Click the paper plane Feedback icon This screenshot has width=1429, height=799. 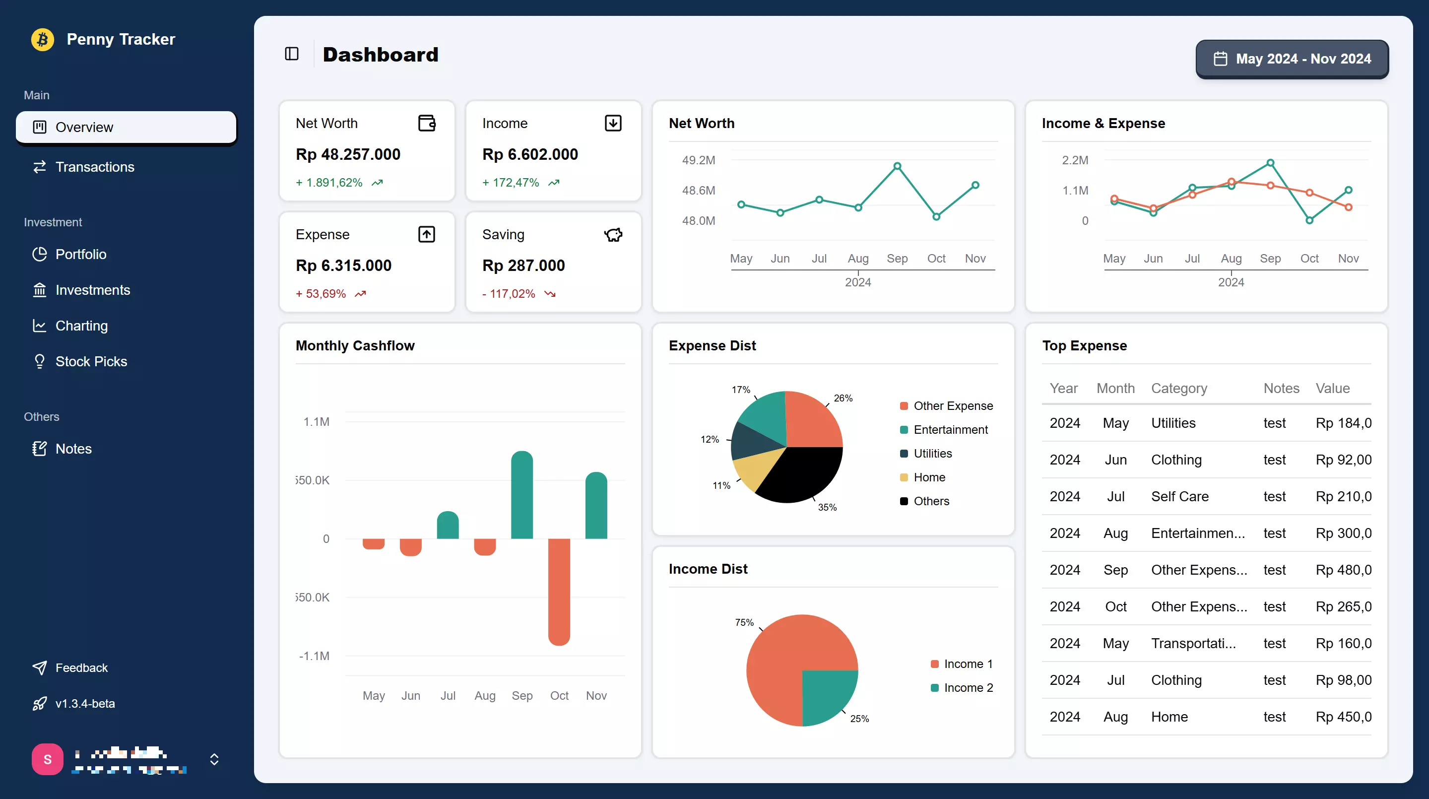(x=39, y=667)
